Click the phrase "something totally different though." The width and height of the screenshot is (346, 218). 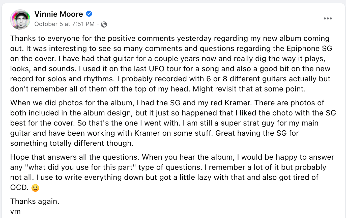coord(72,143)
